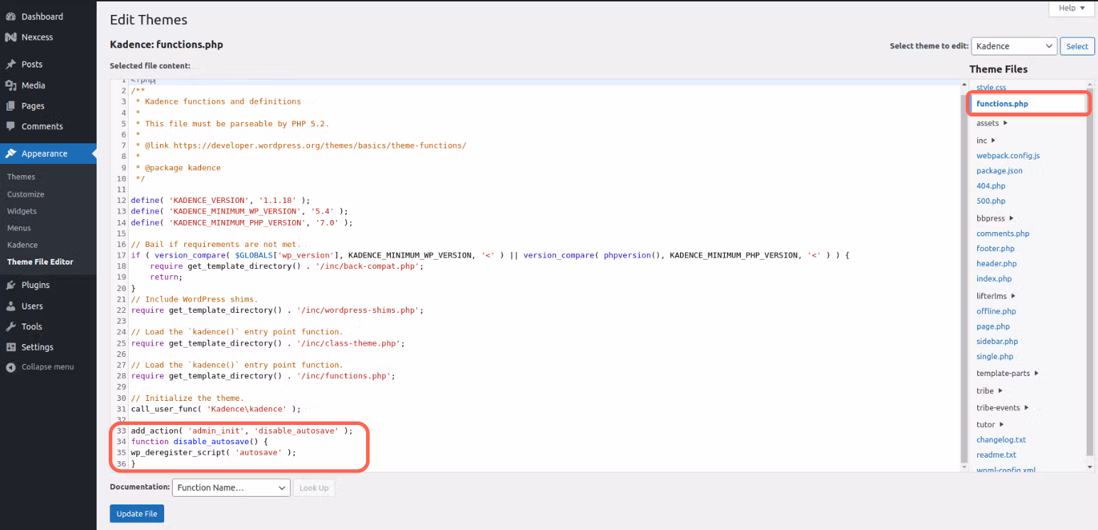
Task: Open Plugins via the plug icon
Action: (x=10, y=285)
